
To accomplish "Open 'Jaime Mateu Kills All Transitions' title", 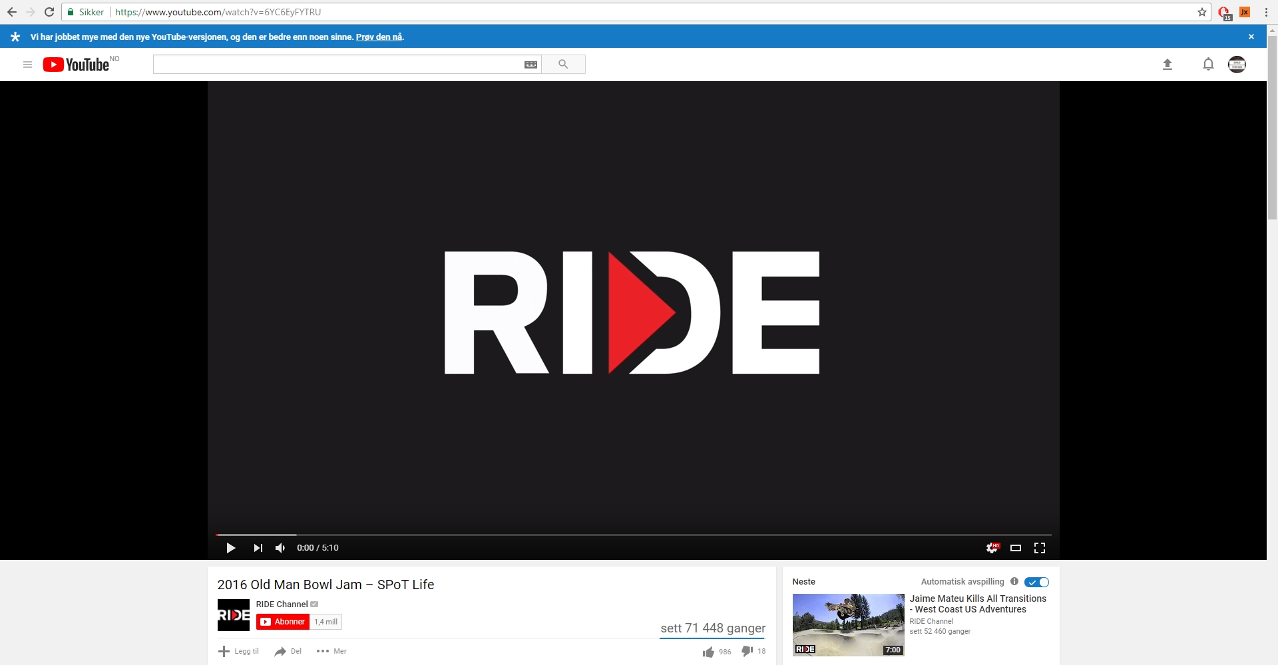I will click(978, 604).
